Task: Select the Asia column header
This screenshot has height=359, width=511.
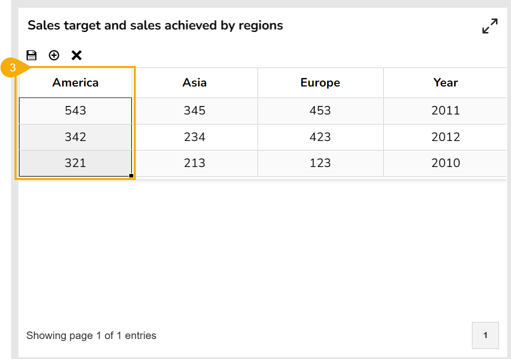Action: [x=195, y=82]
